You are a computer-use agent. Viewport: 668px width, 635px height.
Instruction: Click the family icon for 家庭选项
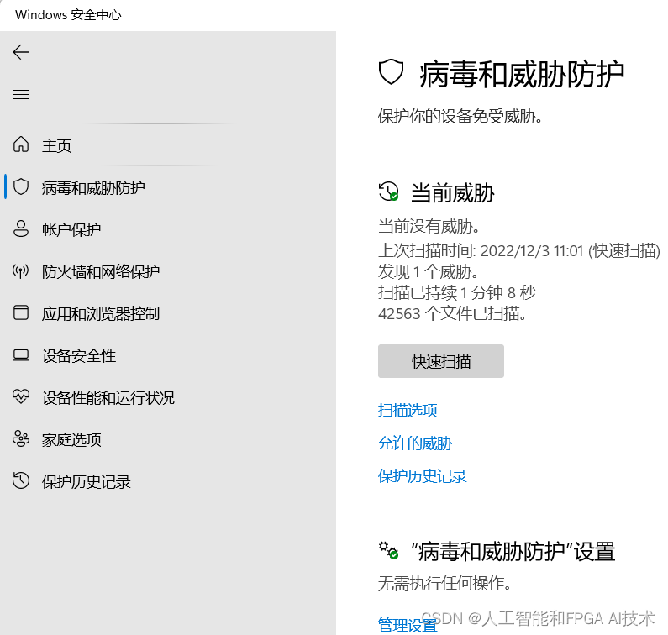click(21, 438)
